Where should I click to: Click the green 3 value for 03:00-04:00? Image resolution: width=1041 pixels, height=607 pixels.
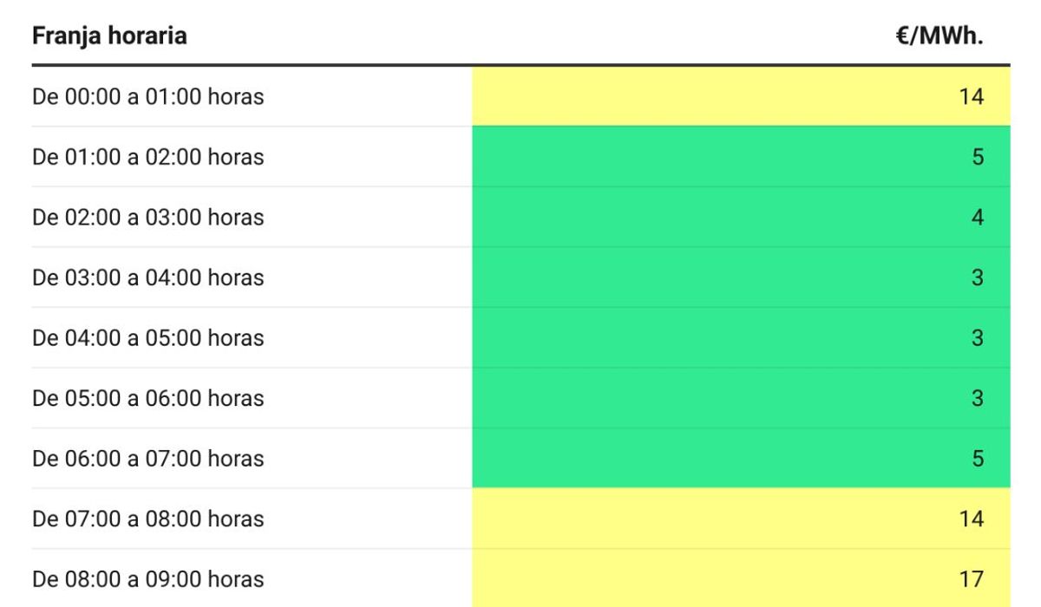pos(978,277)
